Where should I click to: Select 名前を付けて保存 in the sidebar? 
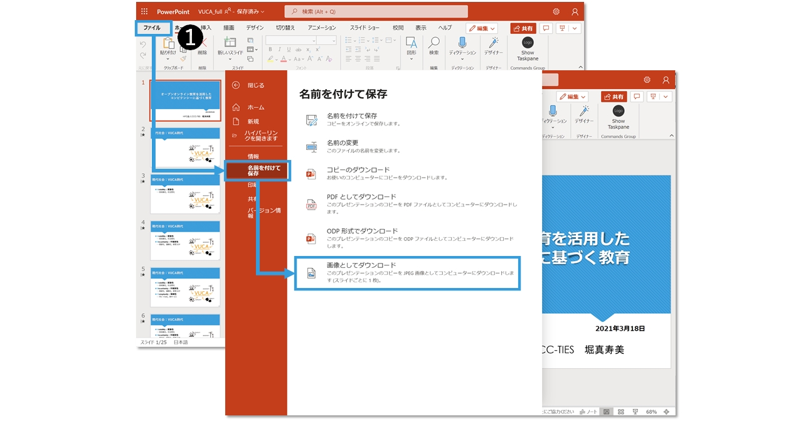point(258,171)
